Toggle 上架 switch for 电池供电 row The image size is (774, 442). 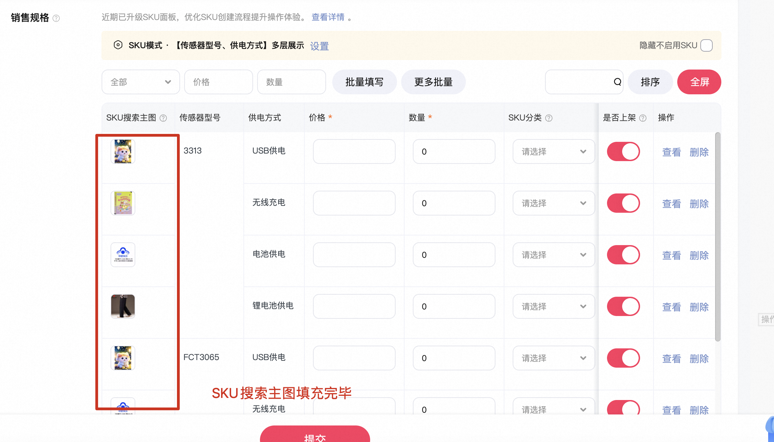[x=624, y=255]
